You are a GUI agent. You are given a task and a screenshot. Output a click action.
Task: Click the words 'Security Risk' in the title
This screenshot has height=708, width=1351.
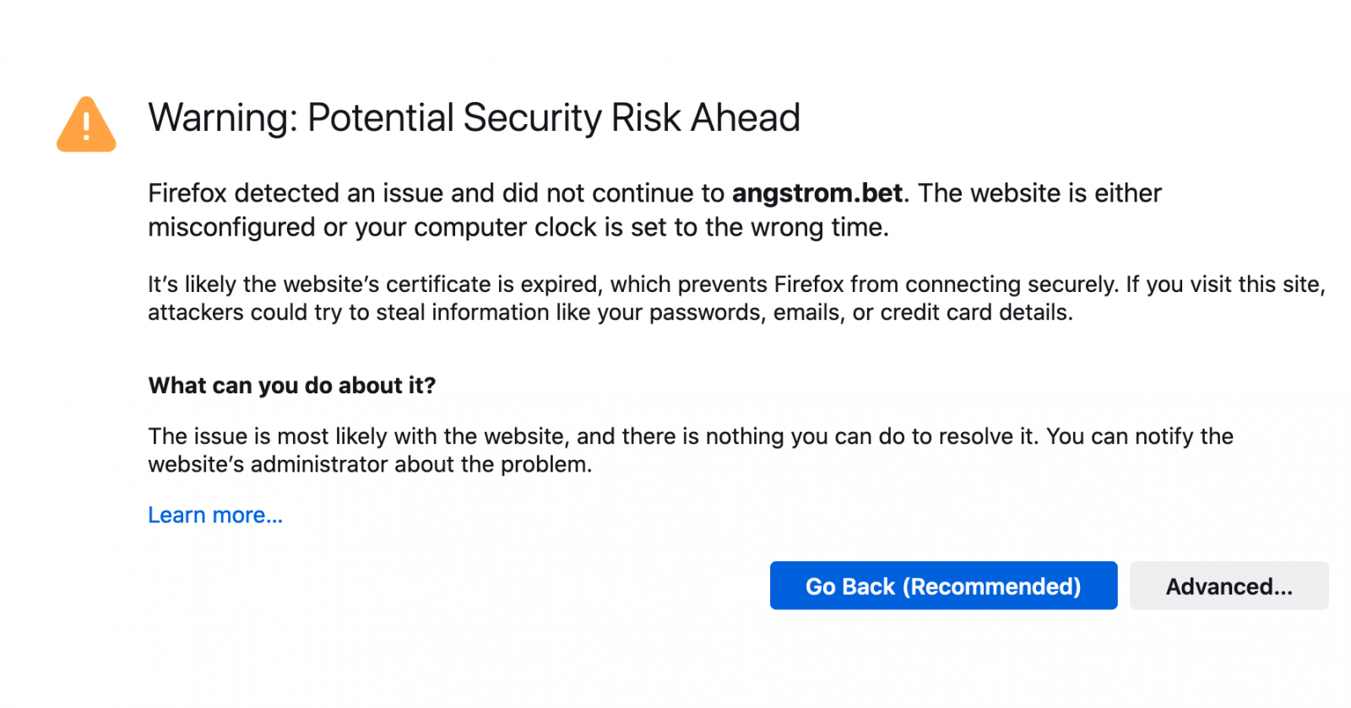point(572,117)
